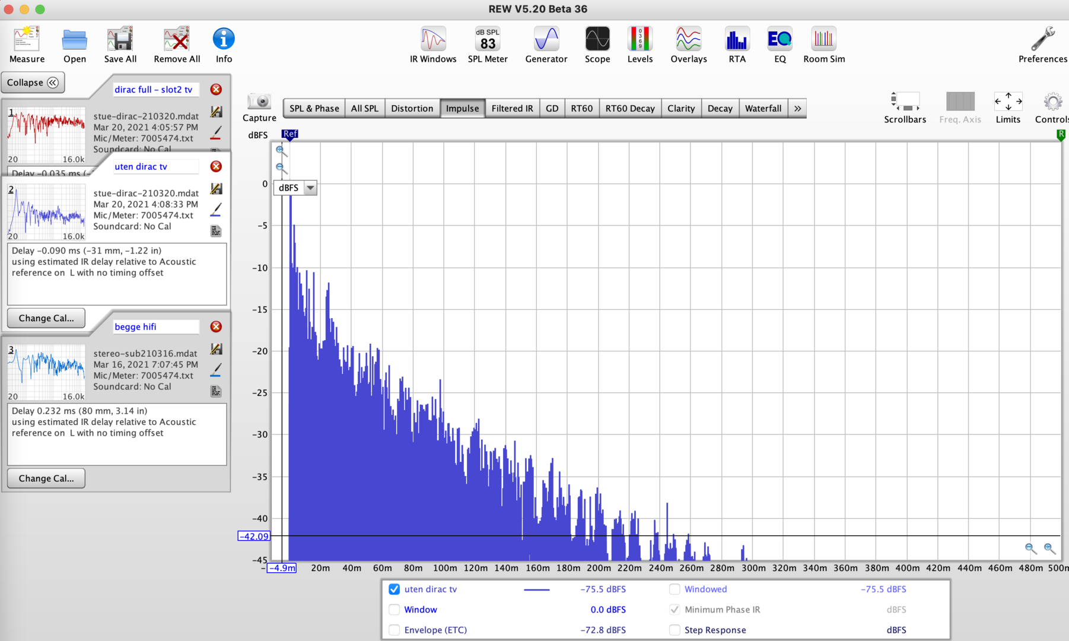Image resolution: width=1069 pixels, height=641 pixels.
Task: Zoom out on horizontal axis magnifier
Action: click(1030, 548)
